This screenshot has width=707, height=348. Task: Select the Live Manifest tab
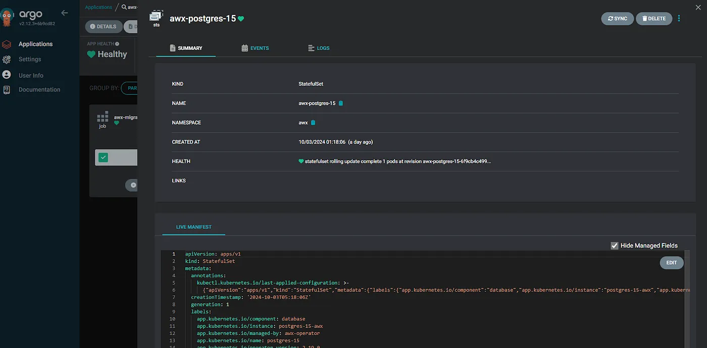[193, 227]
